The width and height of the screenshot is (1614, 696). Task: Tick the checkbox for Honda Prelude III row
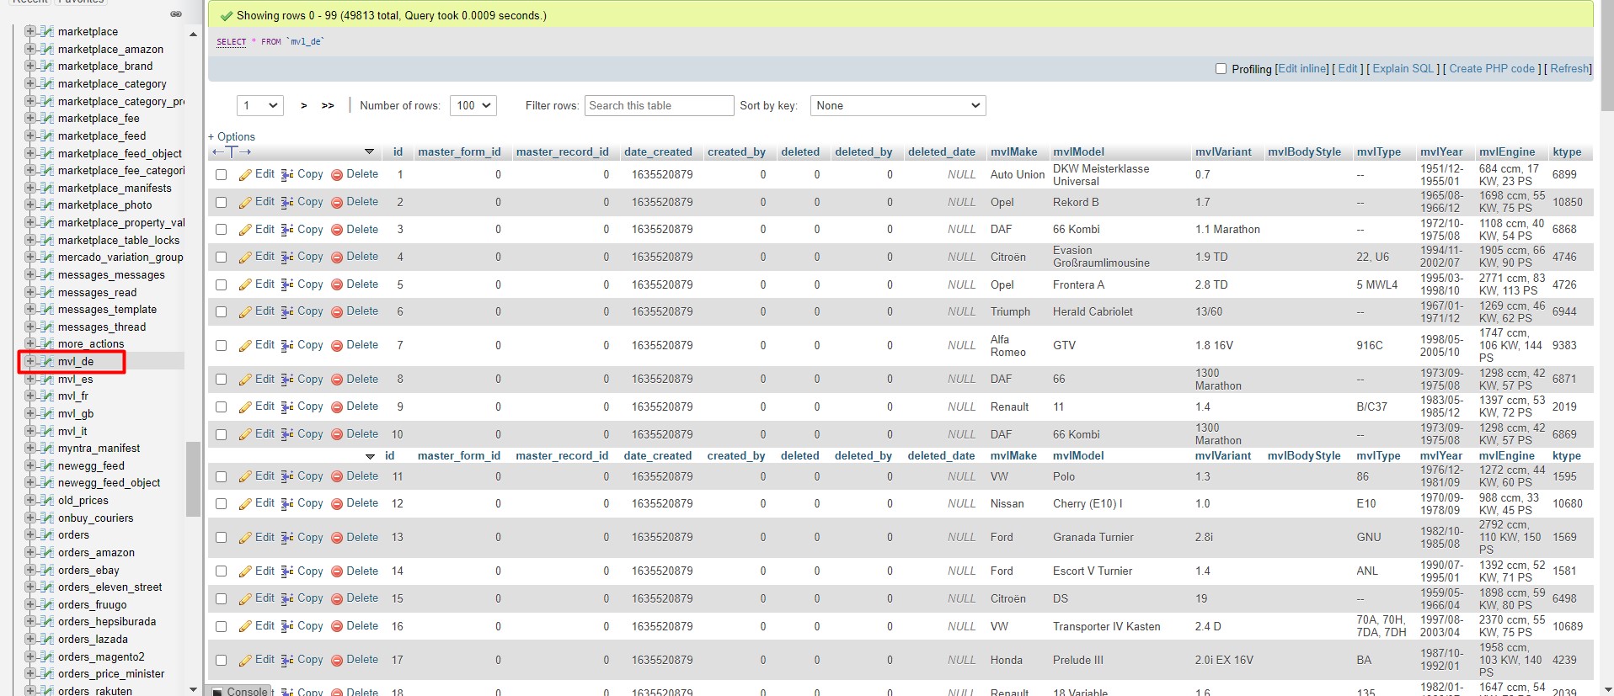pyautogui.click(x=222, y=660)
